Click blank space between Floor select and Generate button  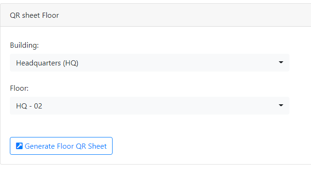coord(150,126)
